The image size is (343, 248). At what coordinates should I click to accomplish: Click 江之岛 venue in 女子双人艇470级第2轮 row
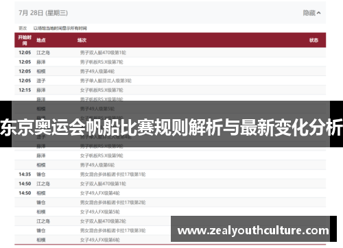pos(43,221)
